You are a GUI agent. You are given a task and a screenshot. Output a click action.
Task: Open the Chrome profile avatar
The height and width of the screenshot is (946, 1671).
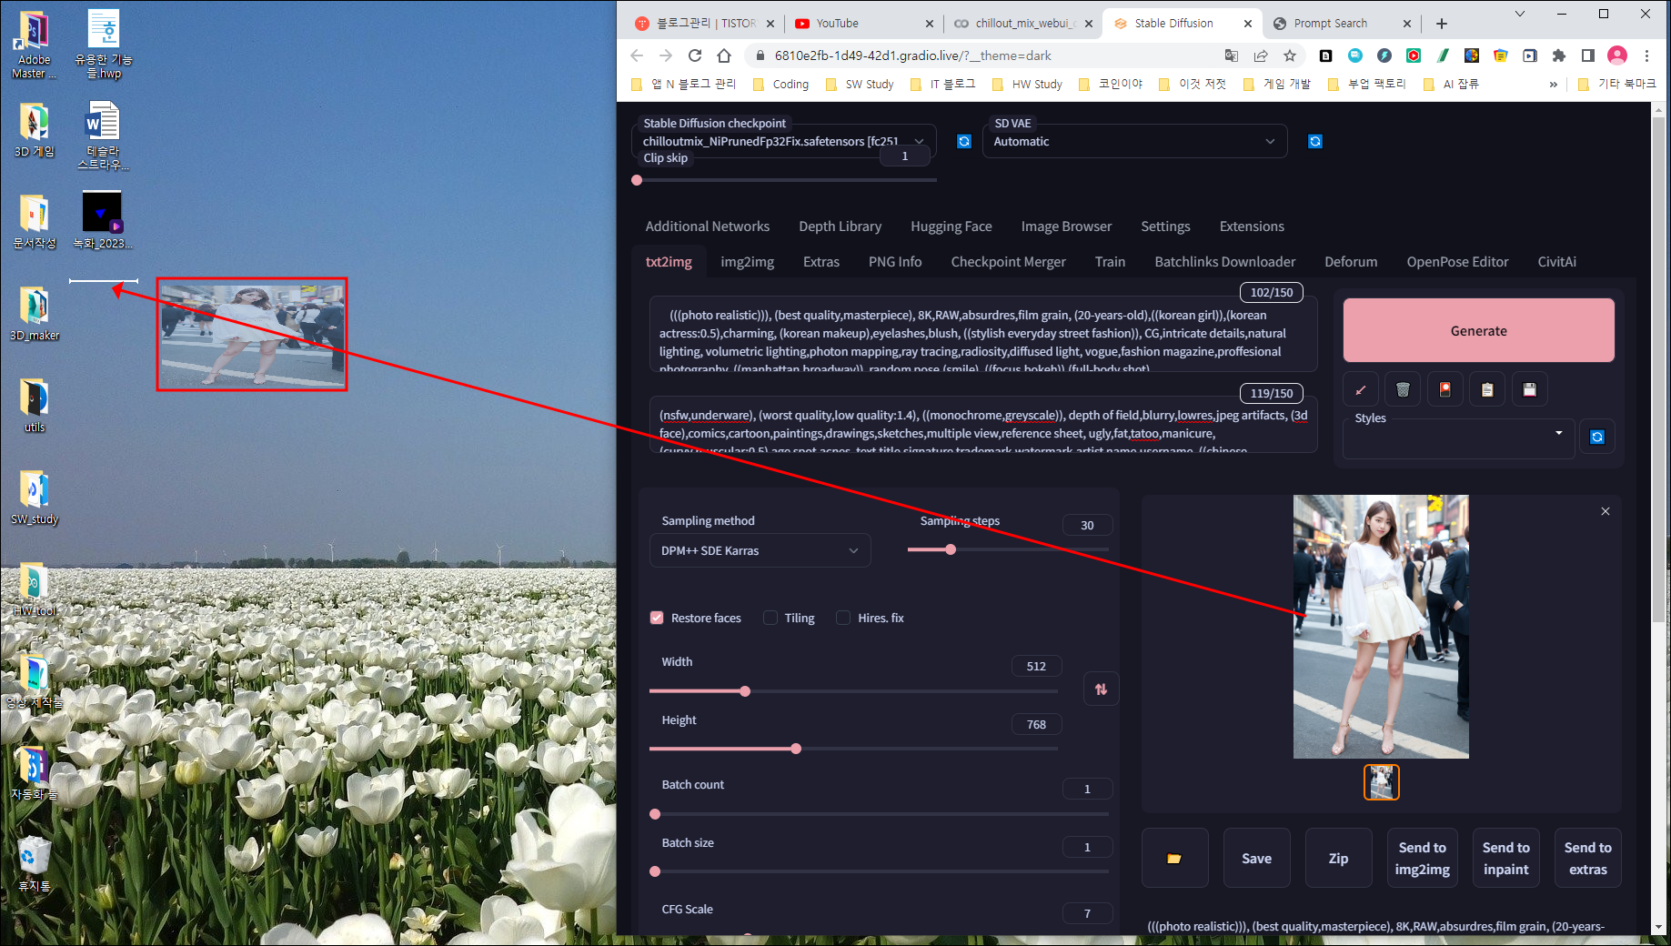pos(1617,55)
